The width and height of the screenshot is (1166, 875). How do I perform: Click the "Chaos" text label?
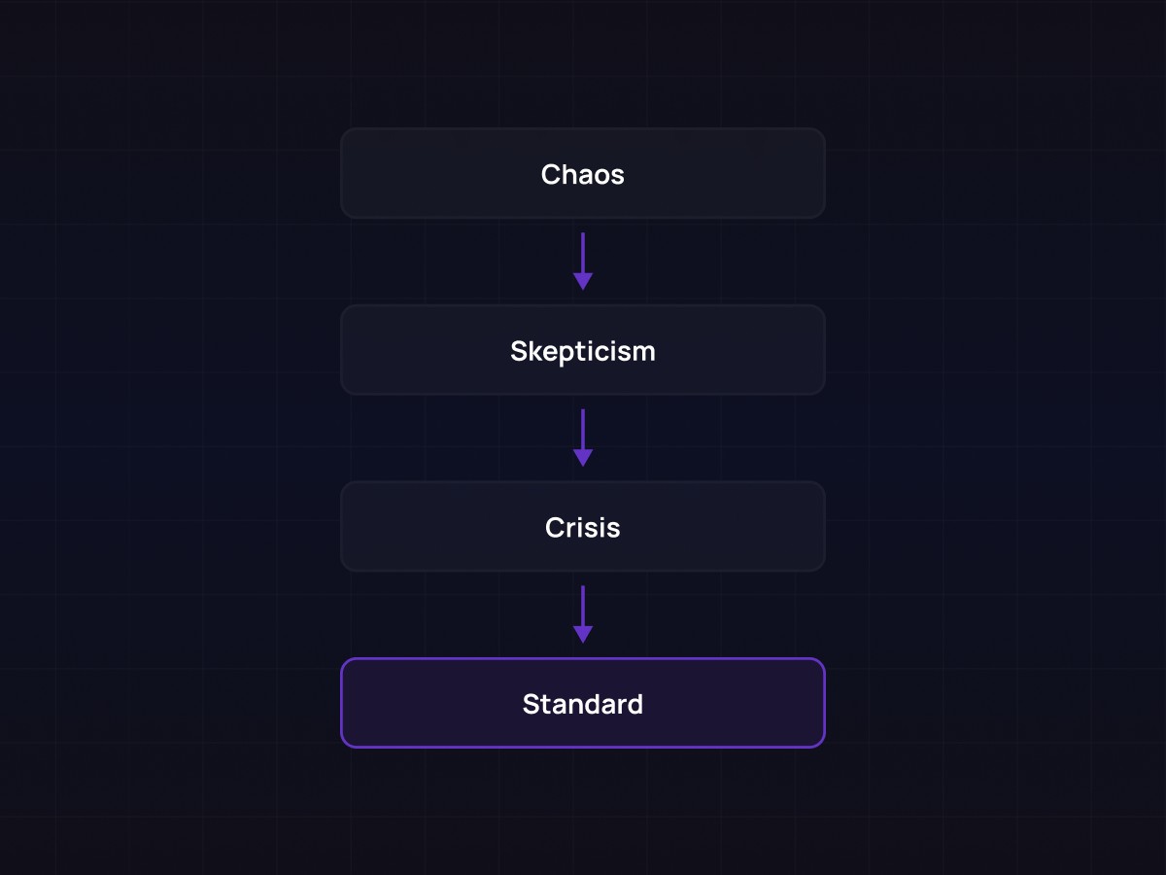coord(583,175)
